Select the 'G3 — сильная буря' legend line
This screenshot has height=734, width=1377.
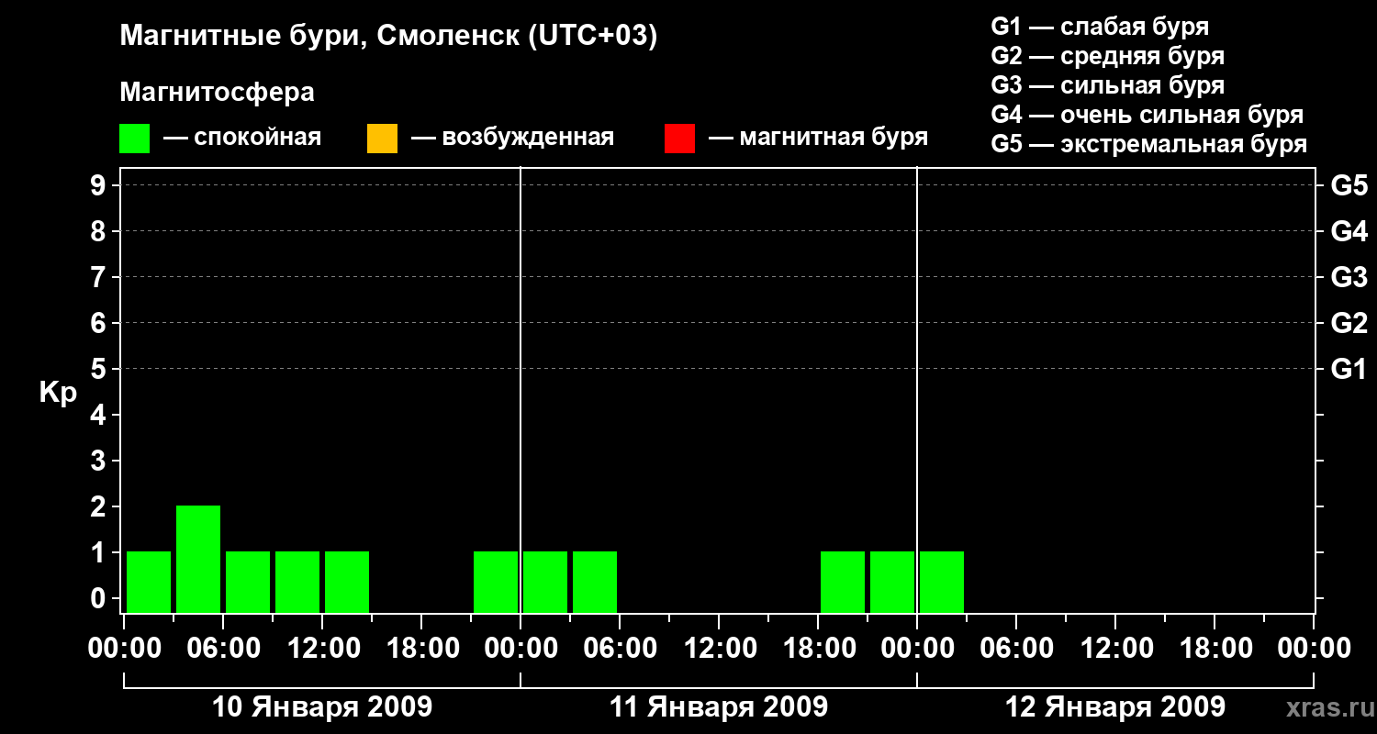point(1107,85)
